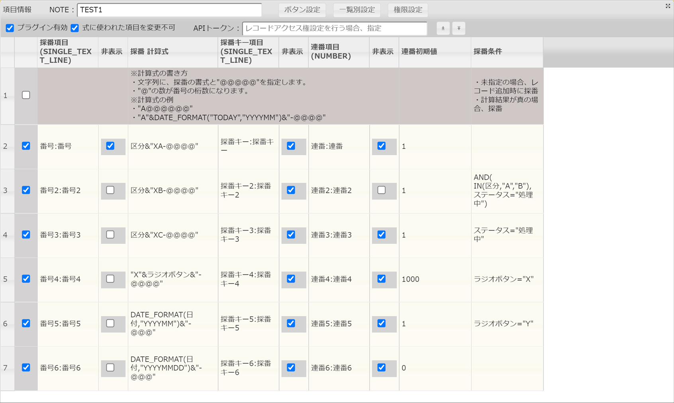
Task: Toggle 非表示 checkbox after 連番6:連番6
Action: click(382, 368)
